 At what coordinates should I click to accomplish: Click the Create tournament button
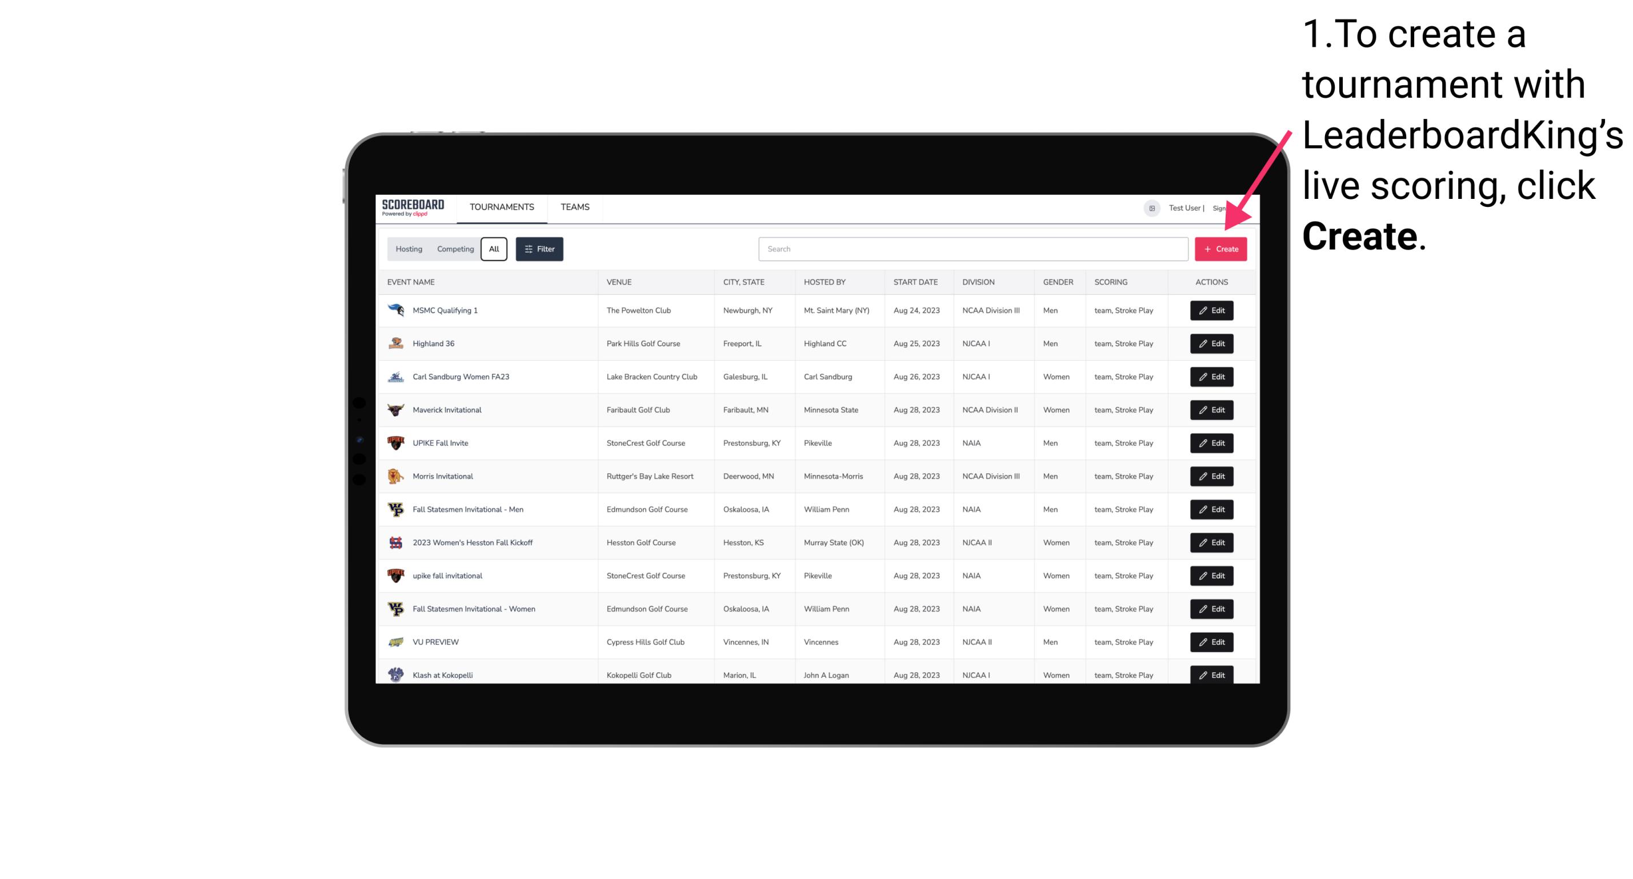tap(1220, 249)
